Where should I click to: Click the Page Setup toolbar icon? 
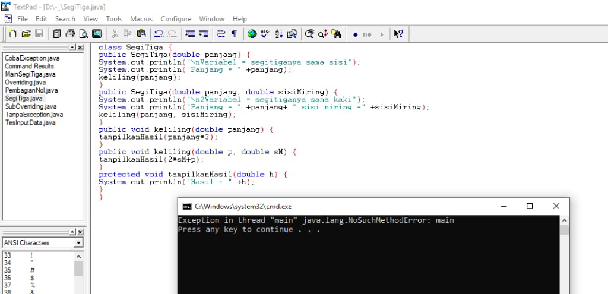tap(97, 34)
